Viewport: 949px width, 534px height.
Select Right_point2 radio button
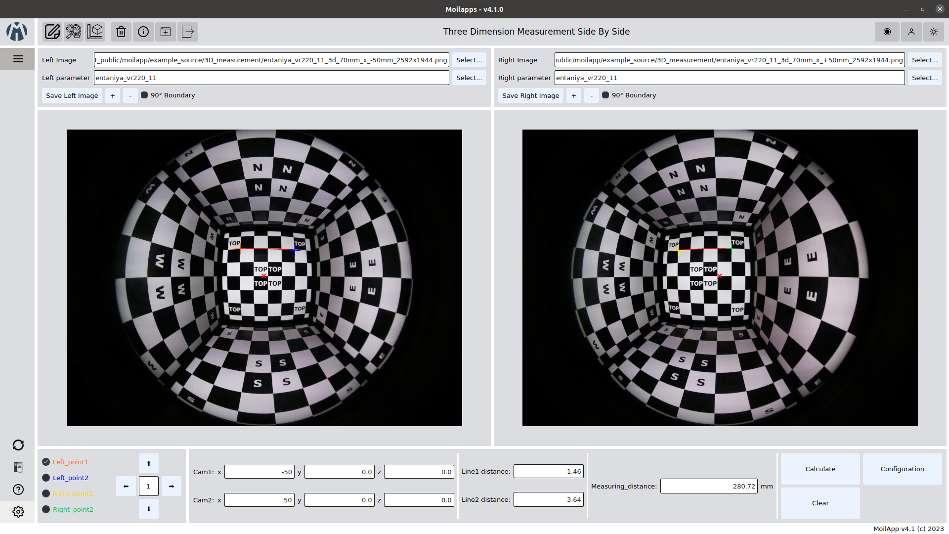[46, 509]
